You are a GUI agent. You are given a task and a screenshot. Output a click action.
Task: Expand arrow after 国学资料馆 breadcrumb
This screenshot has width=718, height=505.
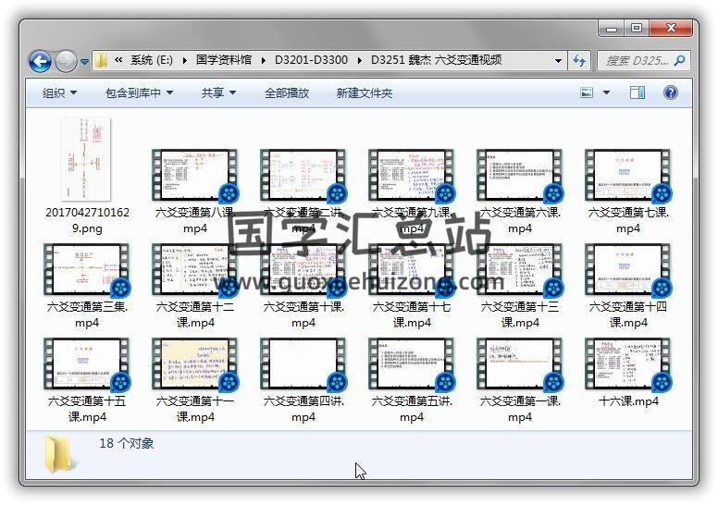(264, 60)
